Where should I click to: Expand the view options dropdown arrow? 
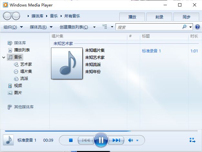112,27
